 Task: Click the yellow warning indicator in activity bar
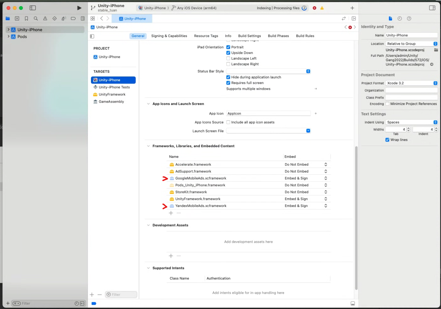(322, 8)
